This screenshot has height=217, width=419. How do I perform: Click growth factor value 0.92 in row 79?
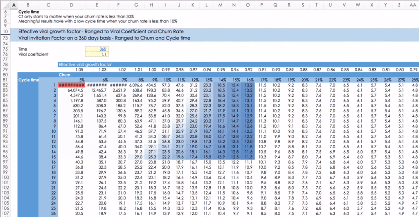[248, 70]
